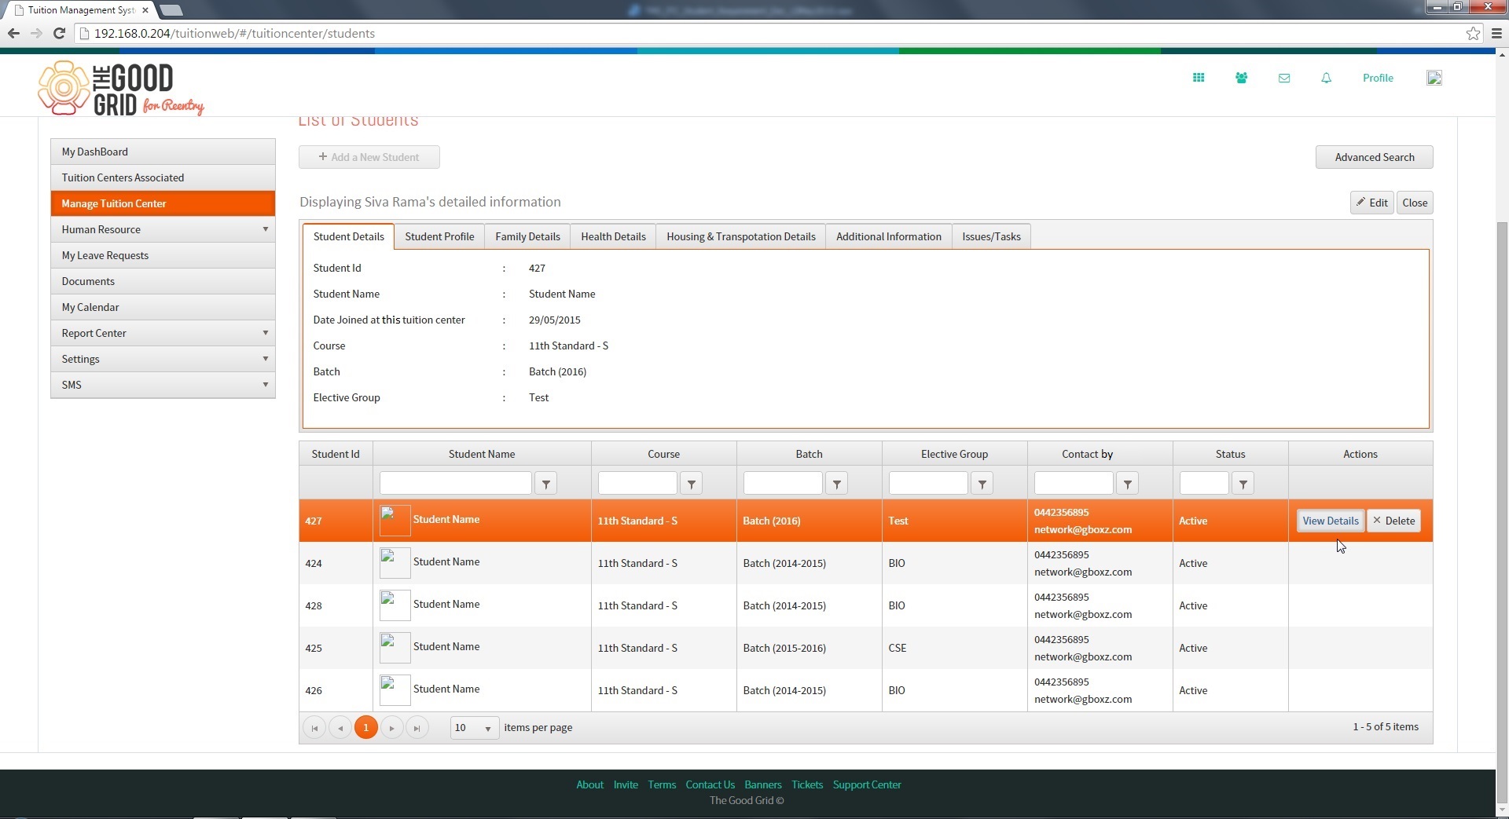This screenshot has width=1509, height=819.
Task: Click the people group icon in header
Action: [1241, 78]
